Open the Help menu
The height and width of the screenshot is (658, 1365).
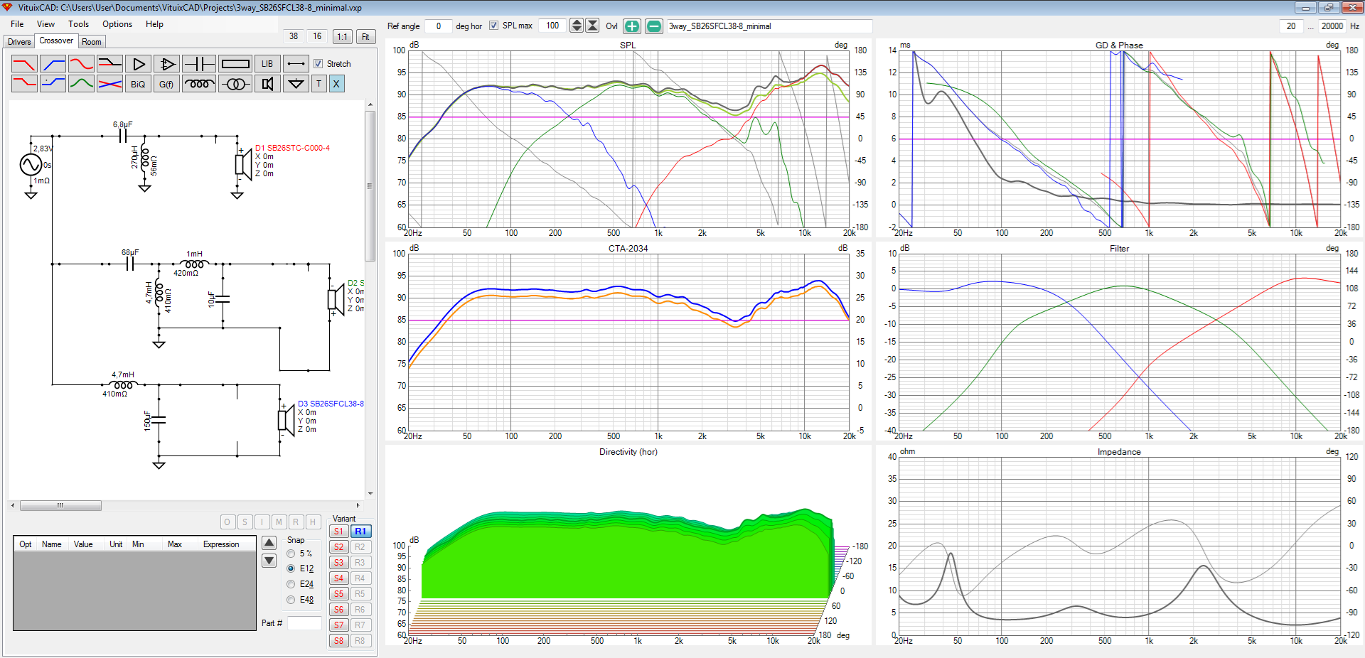154,24
